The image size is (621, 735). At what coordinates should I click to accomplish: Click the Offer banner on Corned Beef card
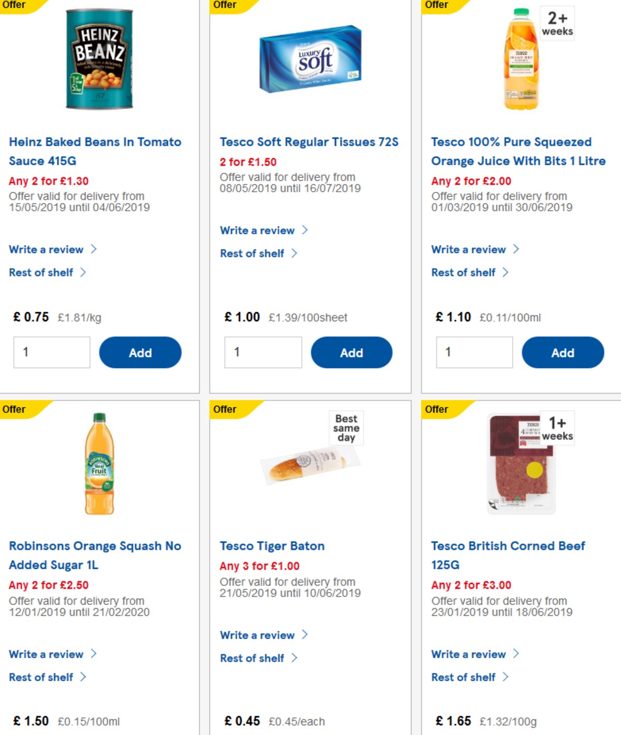[437, 409]
